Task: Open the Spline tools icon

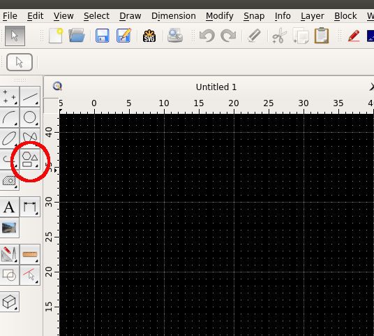Action: click(30, 138)
